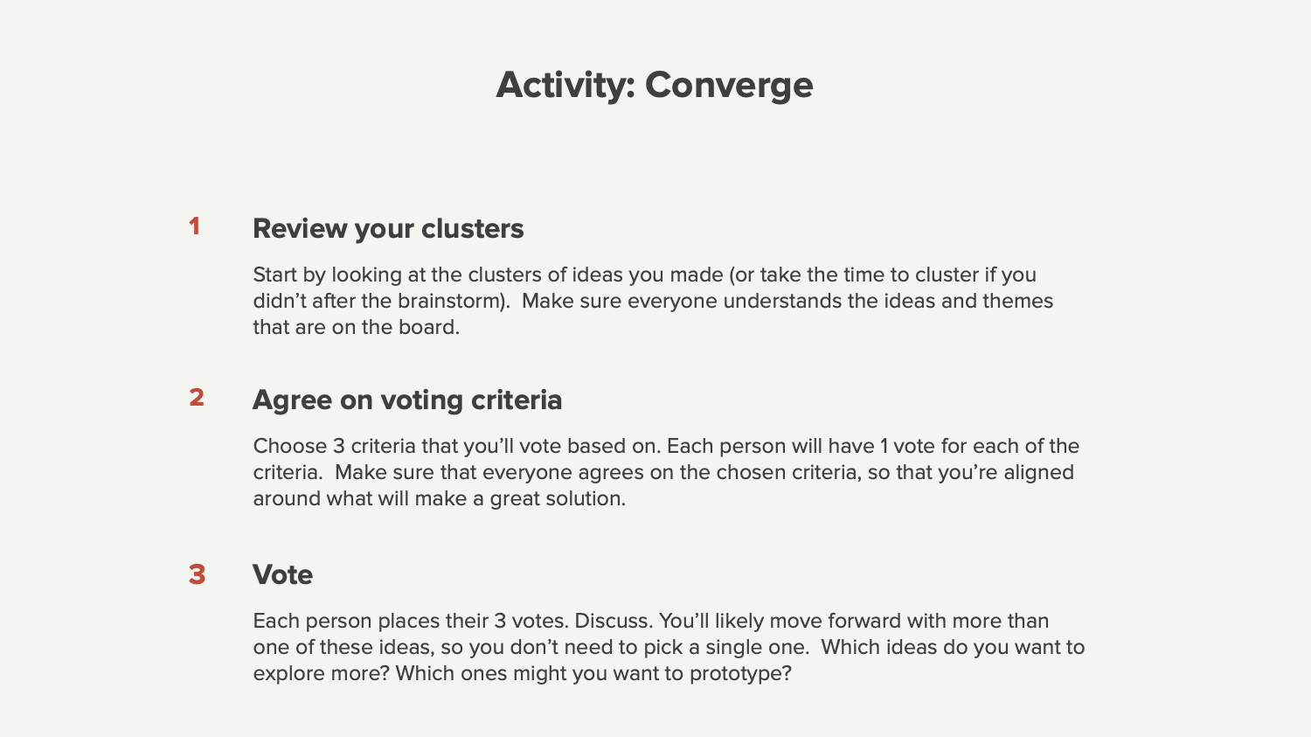Select the "Agree on voting criteria" heading

click(x=407, y=400)
